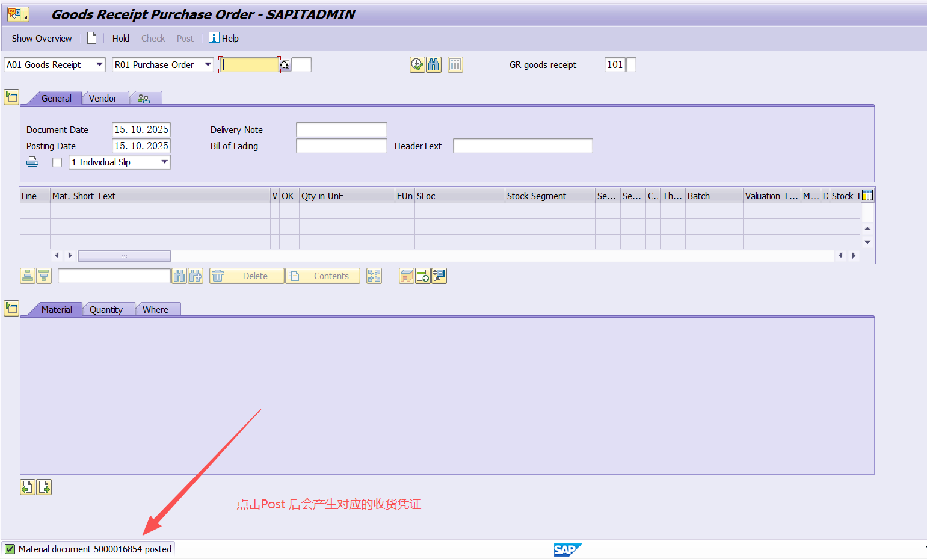Screen dimensions: 927x559
Task: Click the printer icon under Posting Date
Action: (32, 162)
